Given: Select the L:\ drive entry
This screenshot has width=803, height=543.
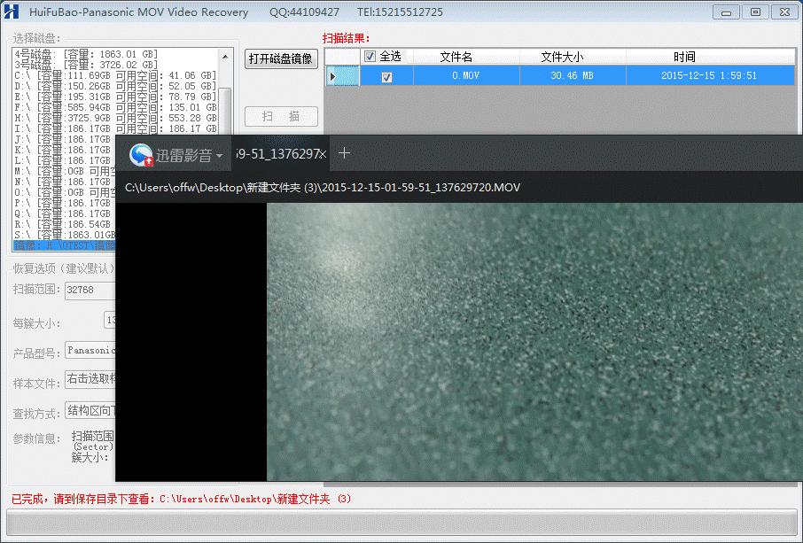Looking at the screenshot, I should [64, 160].
